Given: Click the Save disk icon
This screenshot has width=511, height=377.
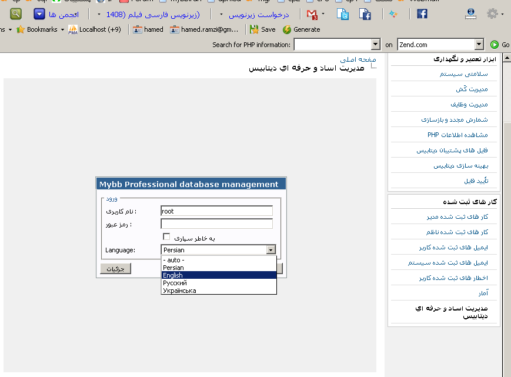Looking at the screenshot, I should 255,29.
